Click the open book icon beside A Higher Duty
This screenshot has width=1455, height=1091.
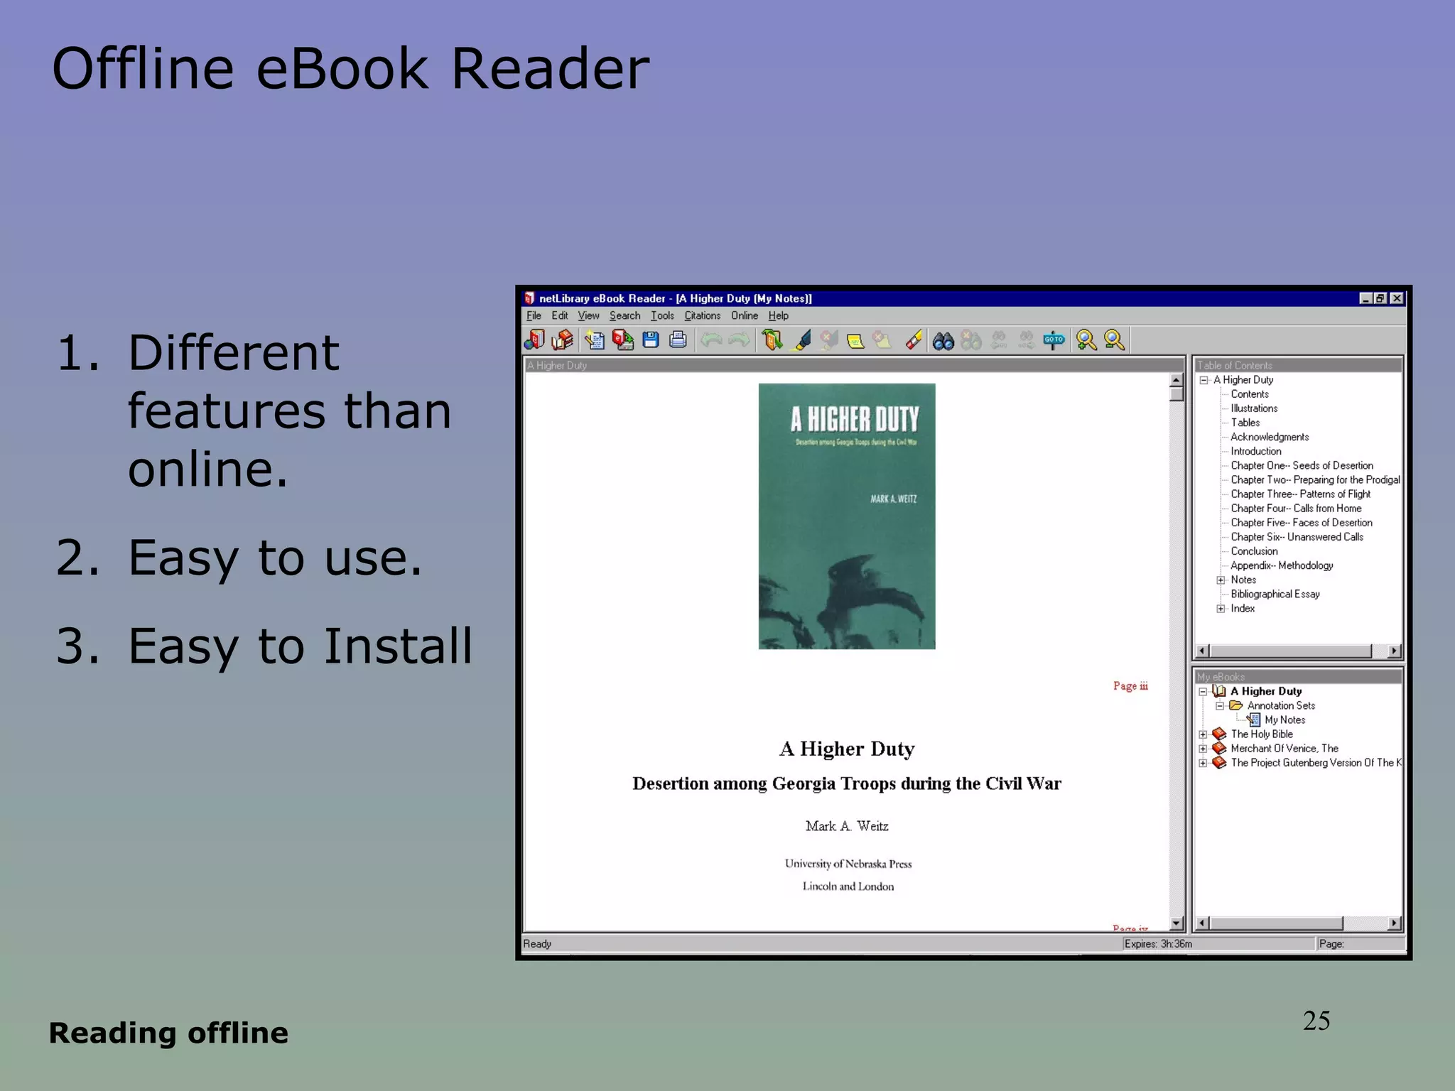[x=1219, y=691]
